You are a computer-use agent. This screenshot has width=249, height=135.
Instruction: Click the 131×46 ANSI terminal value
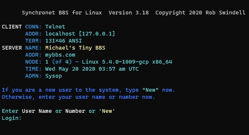pos(63,41)
